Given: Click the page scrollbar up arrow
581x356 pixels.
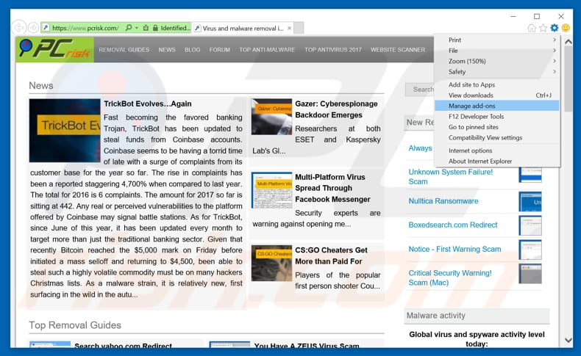Looking at the screenshot, I should point(568,42).
